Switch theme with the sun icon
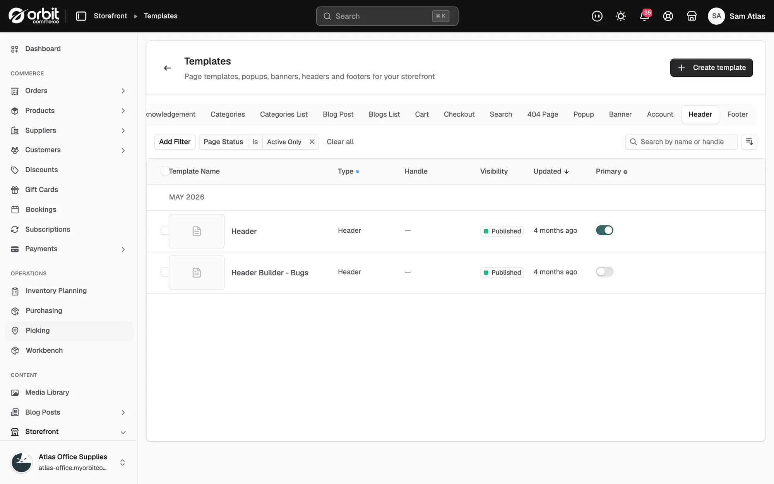The height and width of the screenshot is (484, 774). coord(621,16)
